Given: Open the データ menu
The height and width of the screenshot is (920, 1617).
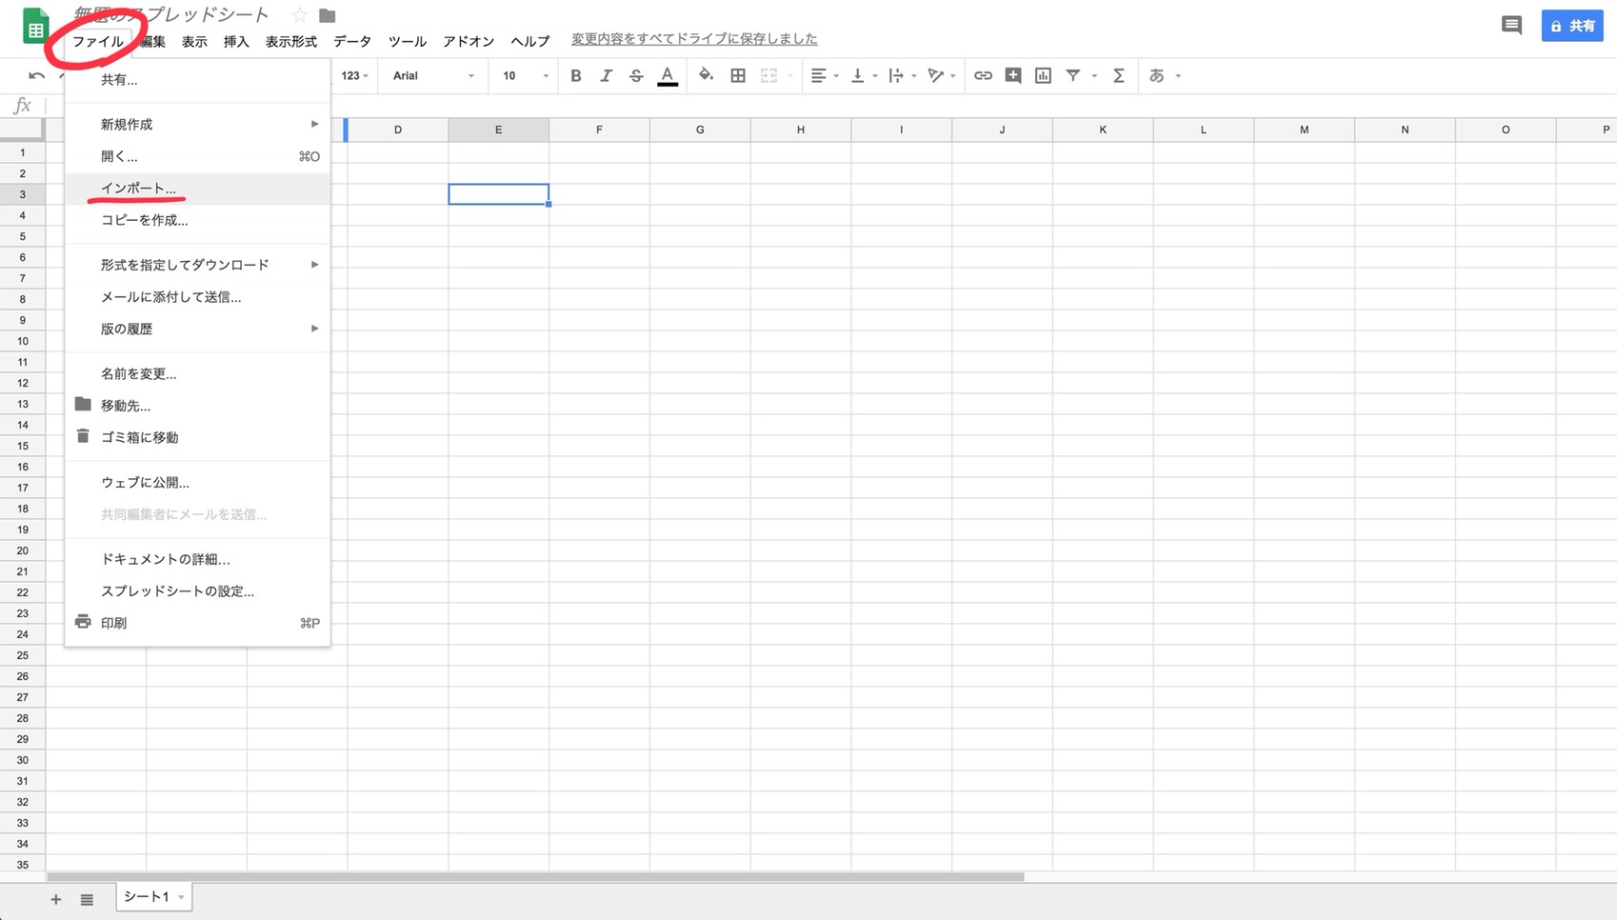Looking at the screenshot, I should point(352,41).
